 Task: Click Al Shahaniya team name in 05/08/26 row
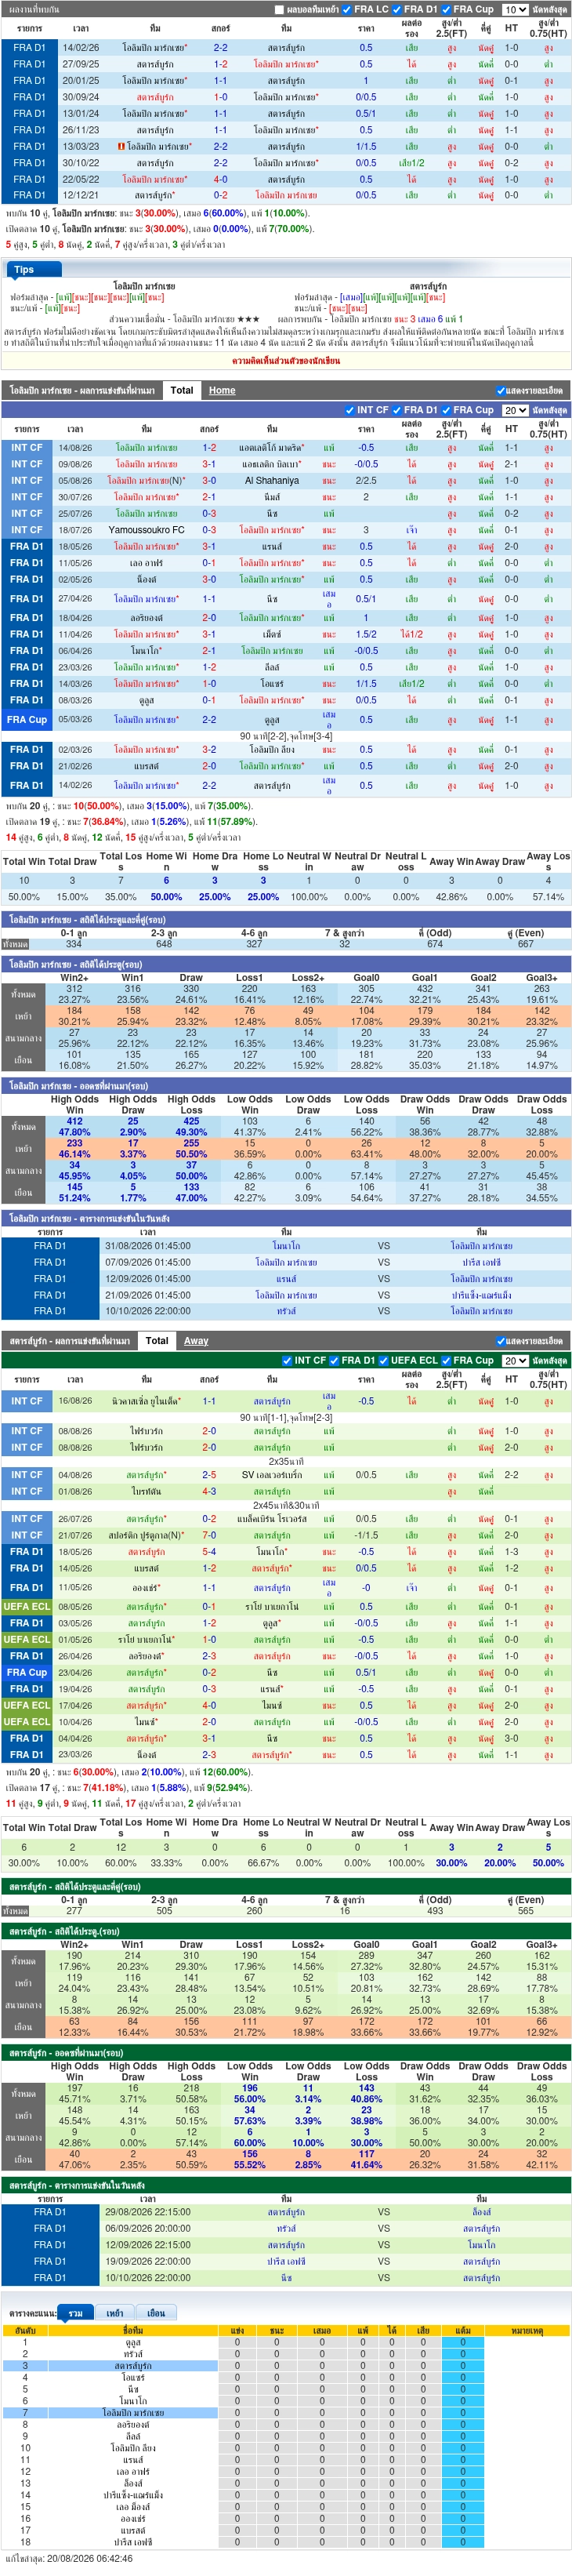pyautogui.click(x=271, y=480)
